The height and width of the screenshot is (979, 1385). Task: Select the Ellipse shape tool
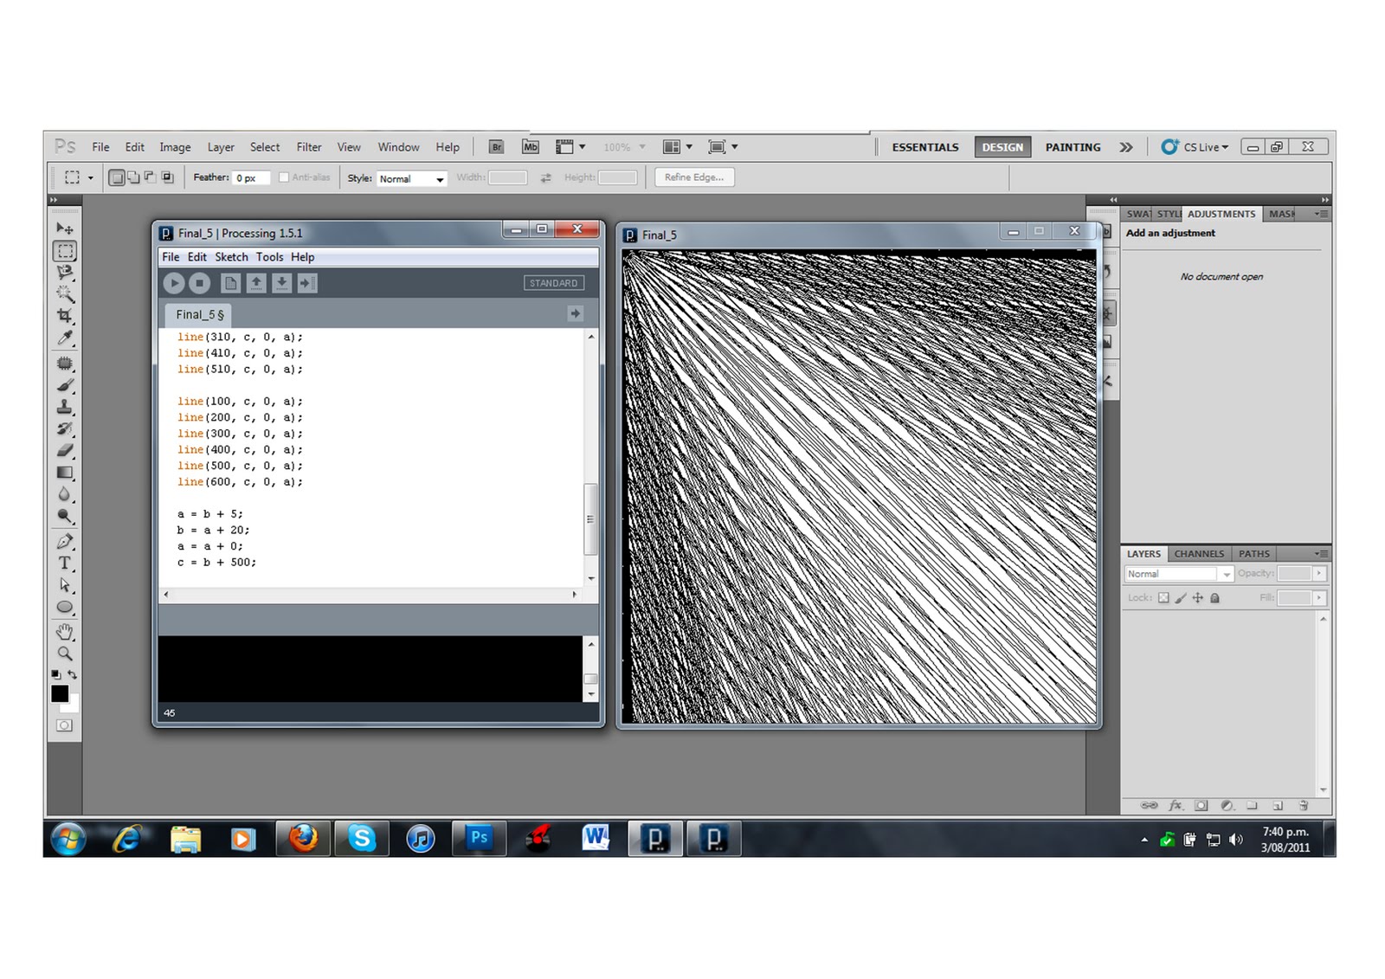(x=65, y=607)
